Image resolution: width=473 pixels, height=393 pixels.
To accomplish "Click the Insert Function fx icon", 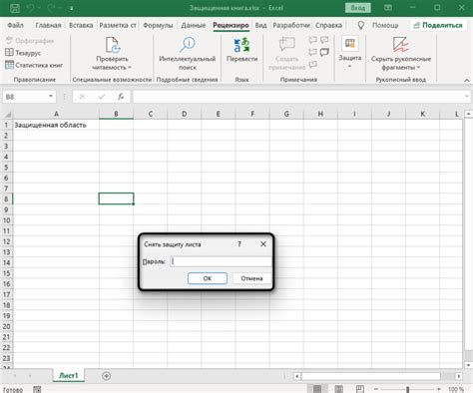I will [x=121, y=97].
